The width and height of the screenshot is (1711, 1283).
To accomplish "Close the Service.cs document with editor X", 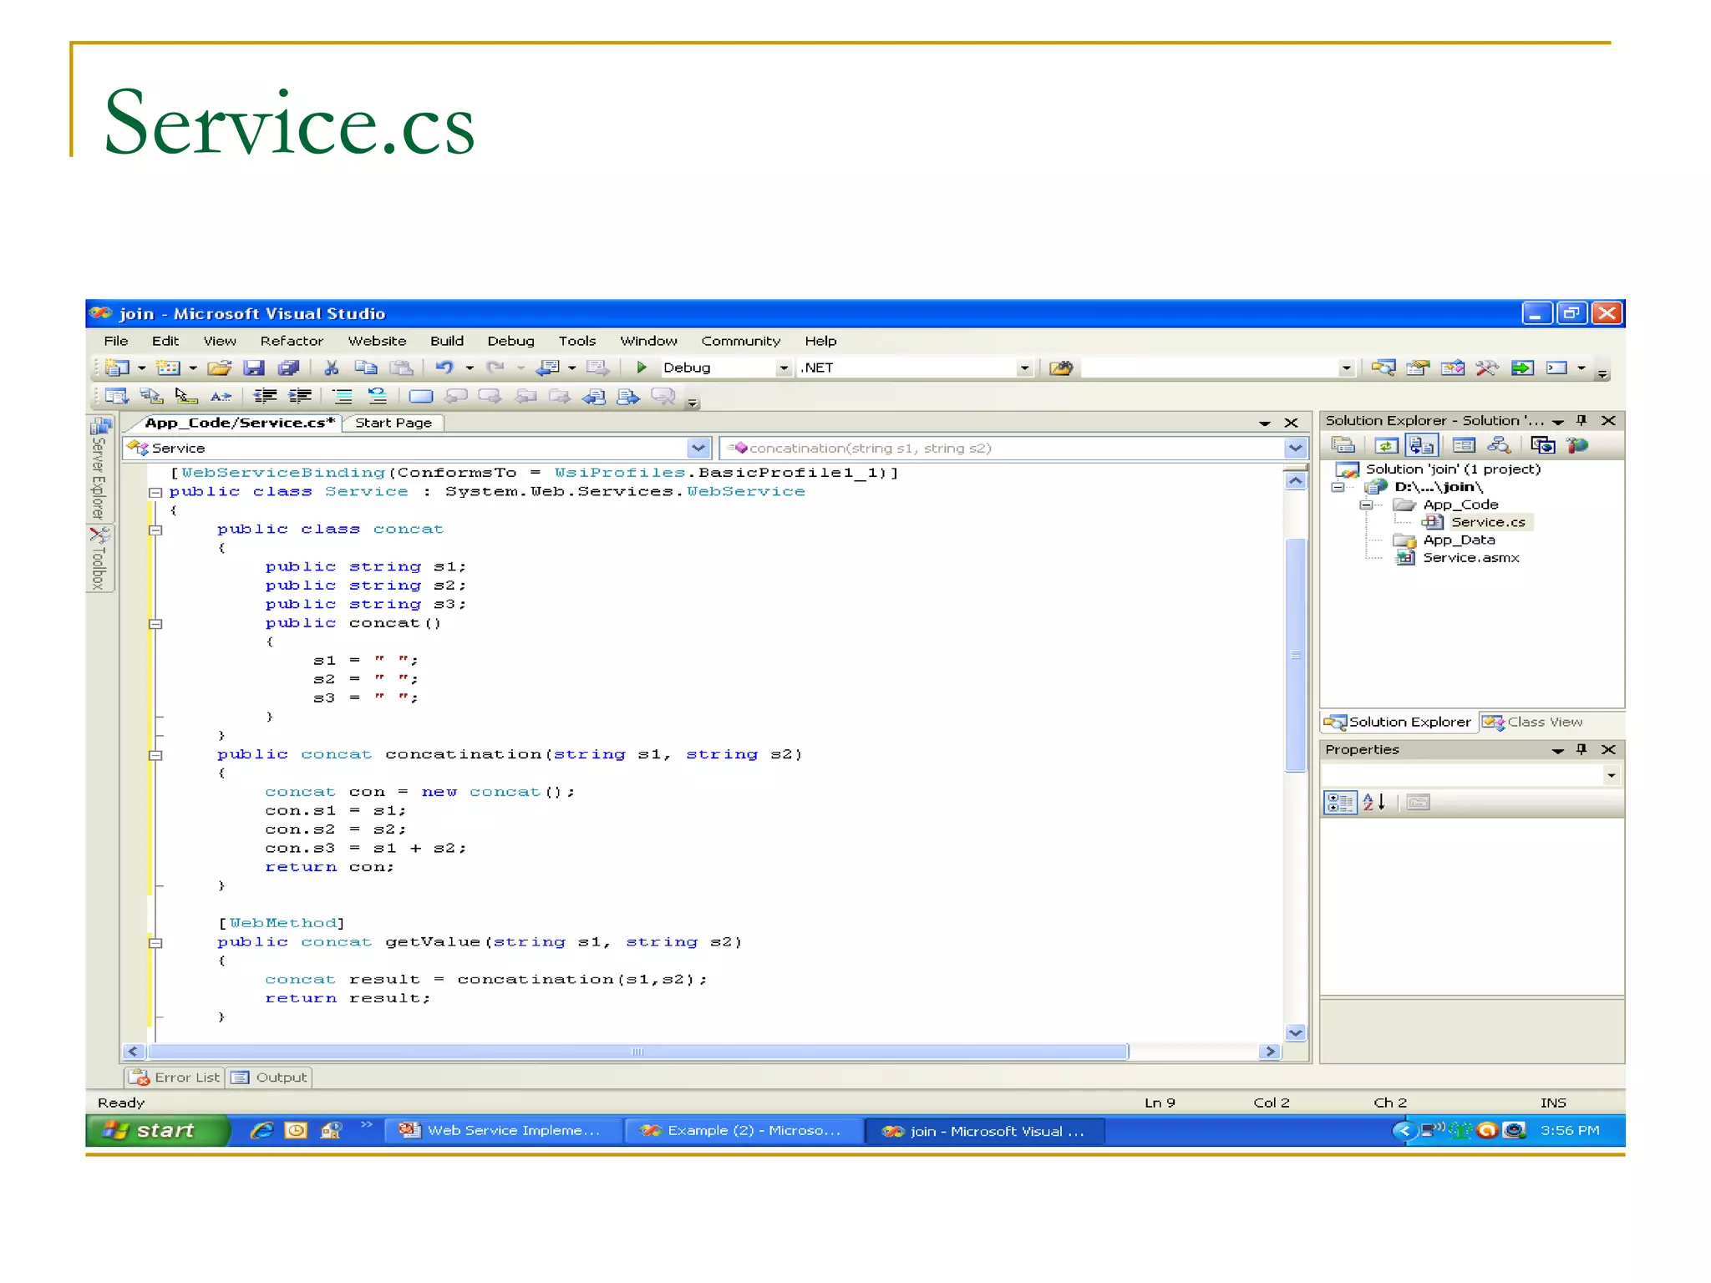I will [x=1291, y=423].
